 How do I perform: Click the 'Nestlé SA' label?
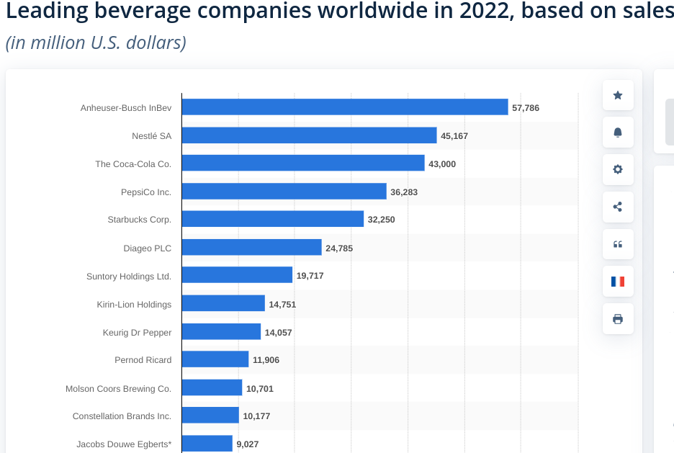(x=152, y=136)
